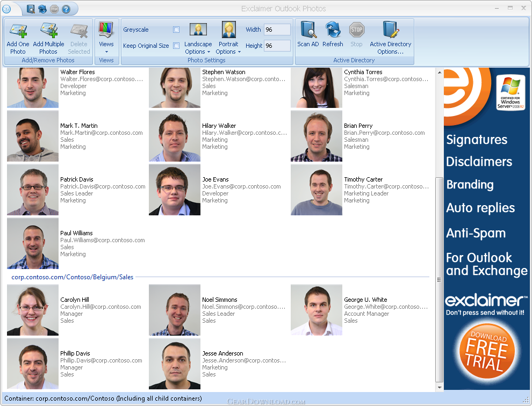Viewport: 532px width, 406px height.
Task: Click Joe.Evans@corp.contoso.com email text
Action: coord(242,186)
